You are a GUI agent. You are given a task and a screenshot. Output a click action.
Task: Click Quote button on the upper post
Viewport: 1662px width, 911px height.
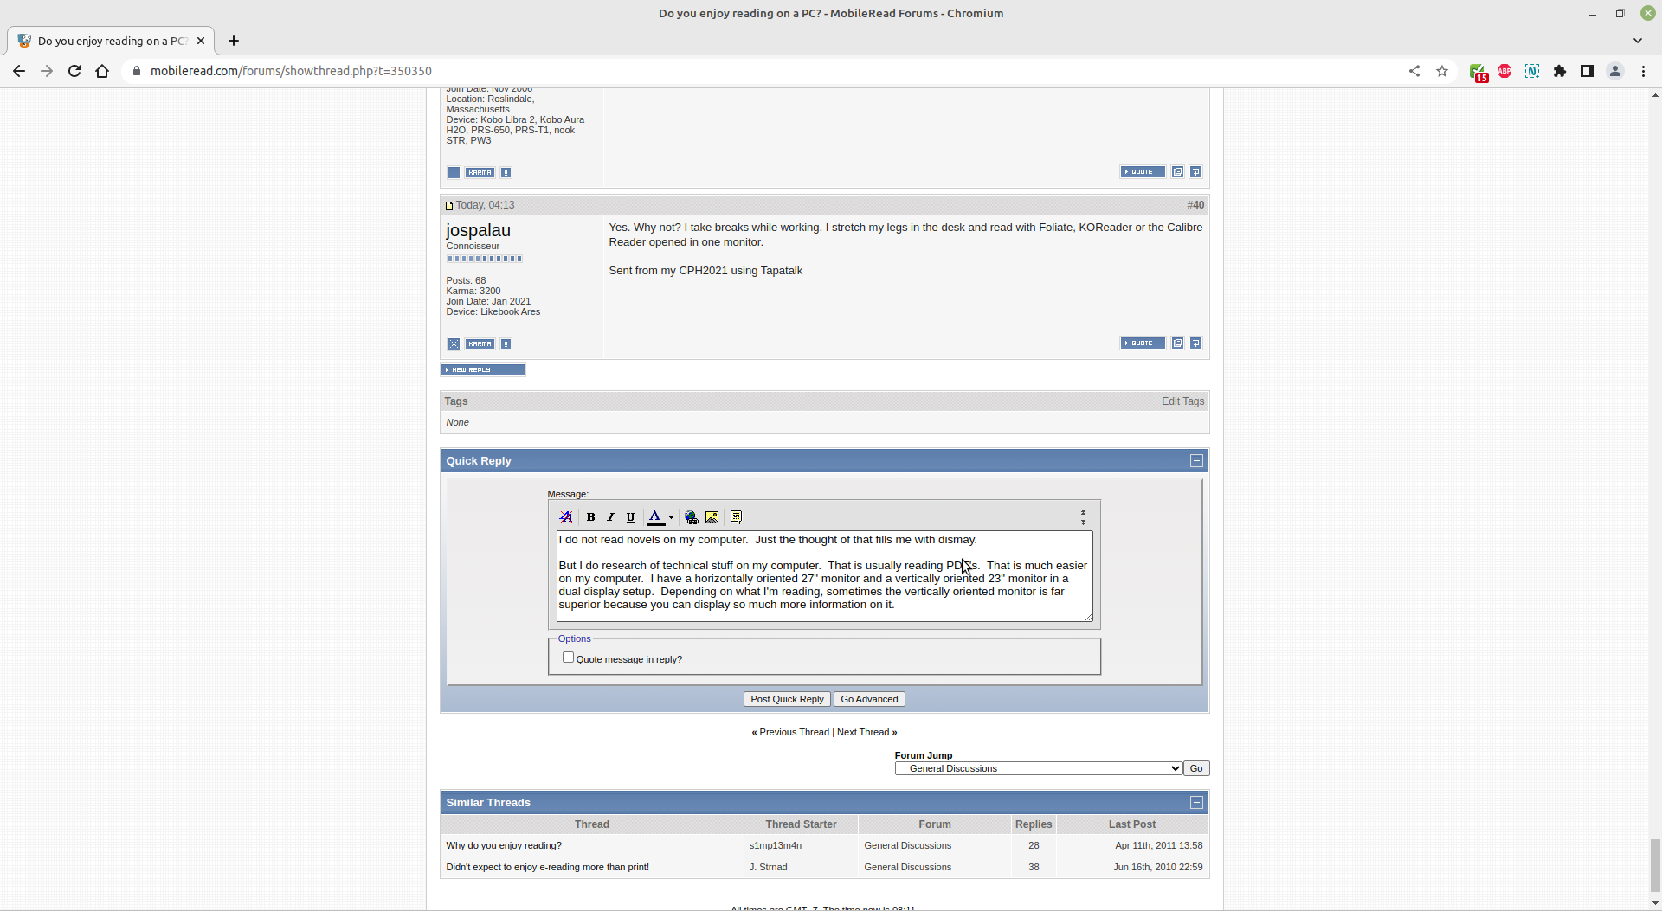[1143, 172]
